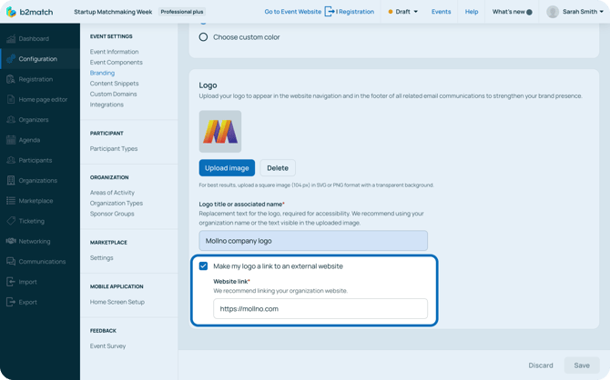Click the Go to Event Website arrow icon
This screenshot has width=610, height=380.
[330, 12]
